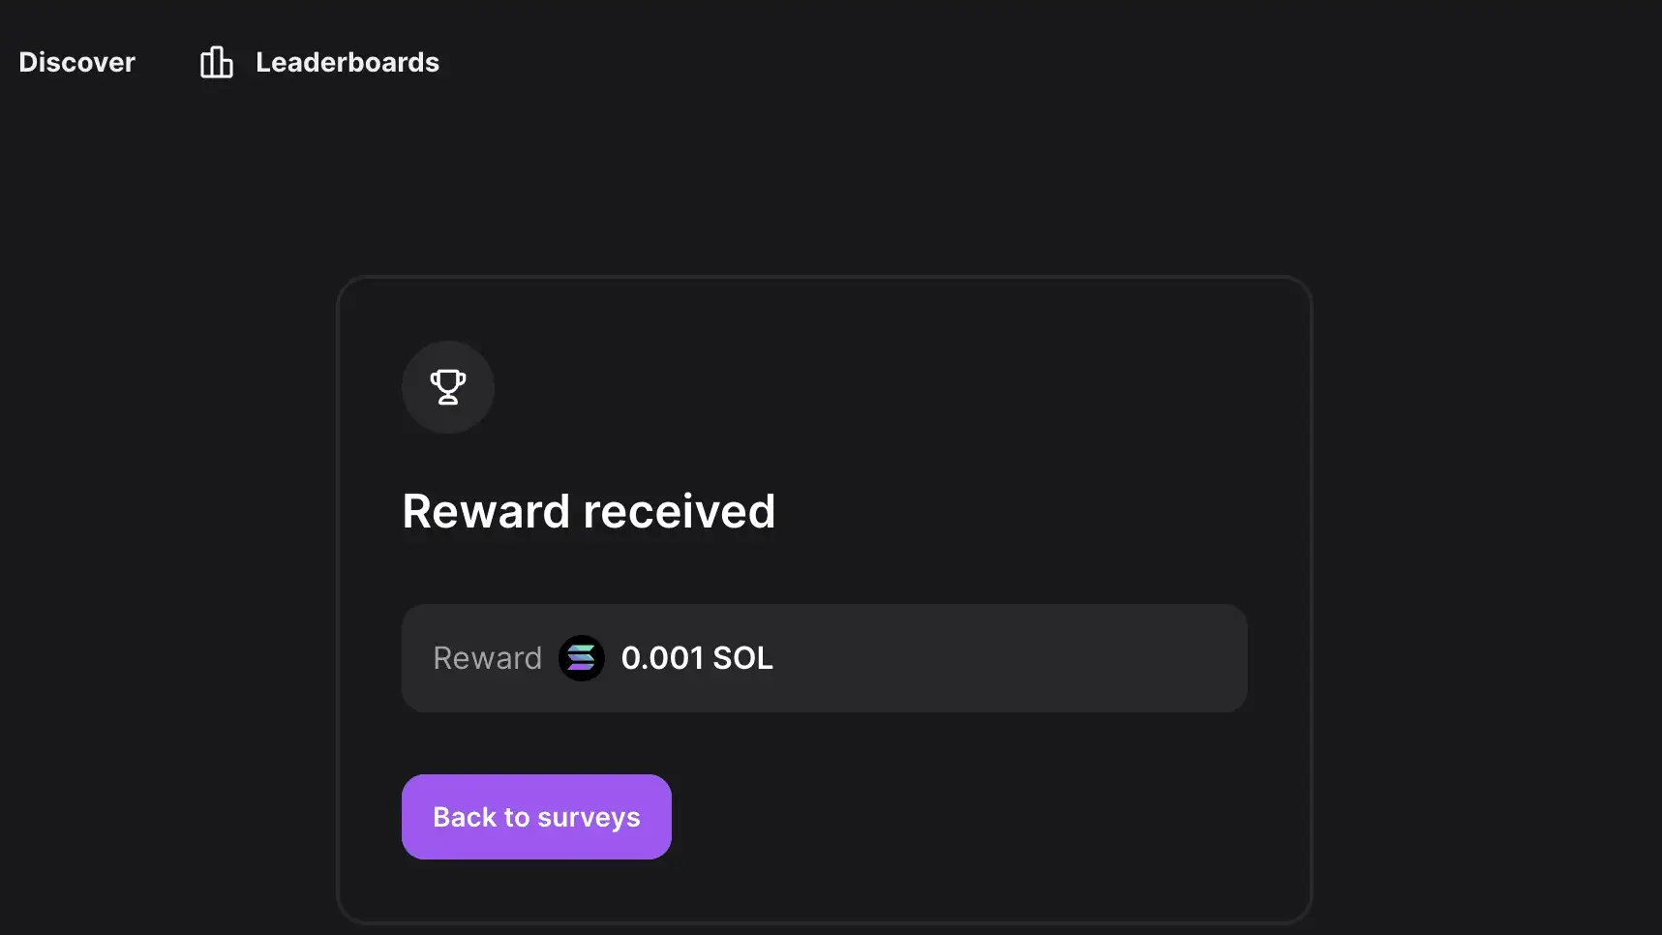The height and width of the screenshot is (935, 1662).
Task: Open the Discover page
Action: tap(76, 62)
